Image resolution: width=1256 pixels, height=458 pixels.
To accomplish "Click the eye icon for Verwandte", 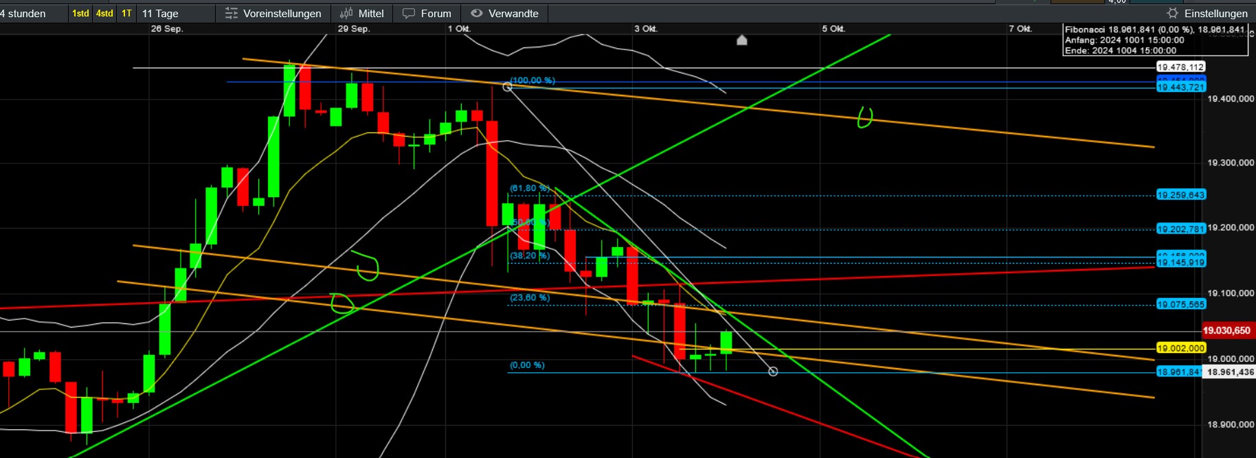I will pyautogui.click(x=477, y=13).
